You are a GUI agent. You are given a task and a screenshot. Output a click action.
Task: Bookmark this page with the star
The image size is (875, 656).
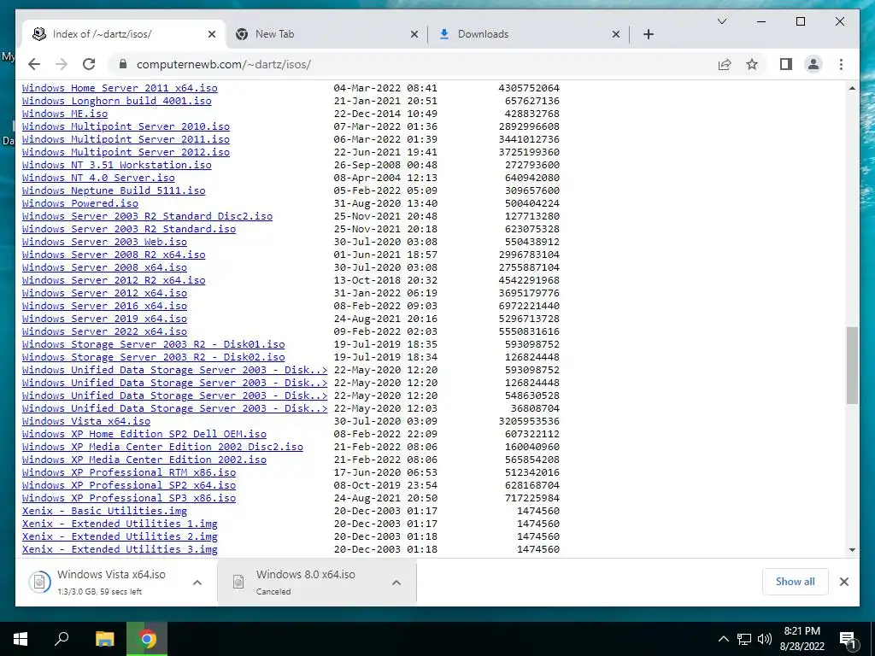pos(752,64)
